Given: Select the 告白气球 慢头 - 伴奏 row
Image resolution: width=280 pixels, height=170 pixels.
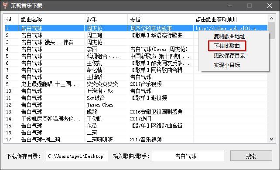Looking at the screenshot, I should pyautogui.click(x=136, y=42).
